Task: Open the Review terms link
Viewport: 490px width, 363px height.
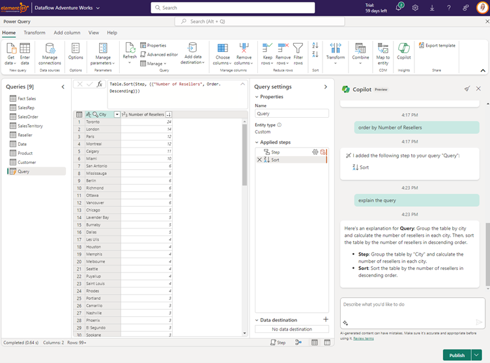Action: coord(364,338)
